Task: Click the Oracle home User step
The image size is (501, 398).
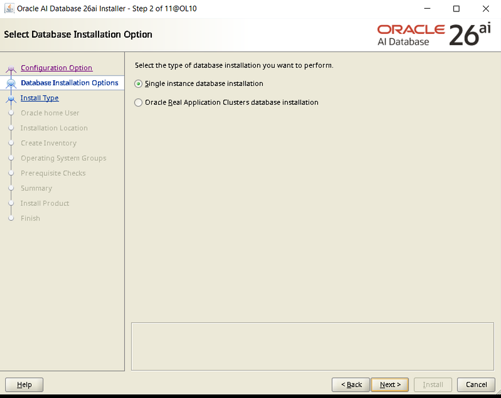Action: (x=50, y=113)
